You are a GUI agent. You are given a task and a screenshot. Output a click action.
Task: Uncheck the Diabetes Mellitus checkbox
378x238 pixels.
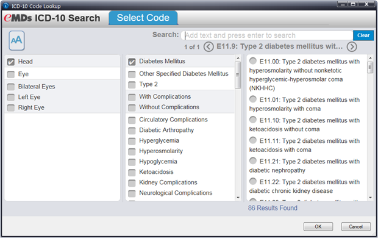[x=132, y=62]
